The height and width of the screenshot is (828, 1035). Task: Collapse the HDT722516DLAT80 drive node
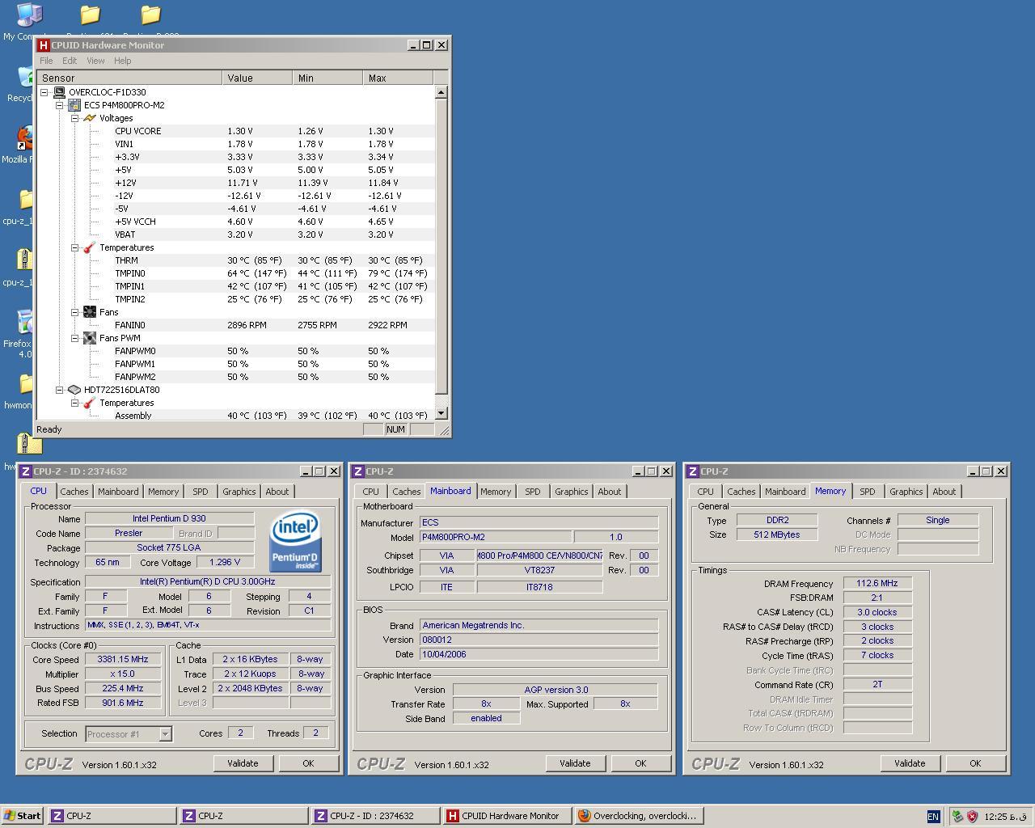pos(60,390)
